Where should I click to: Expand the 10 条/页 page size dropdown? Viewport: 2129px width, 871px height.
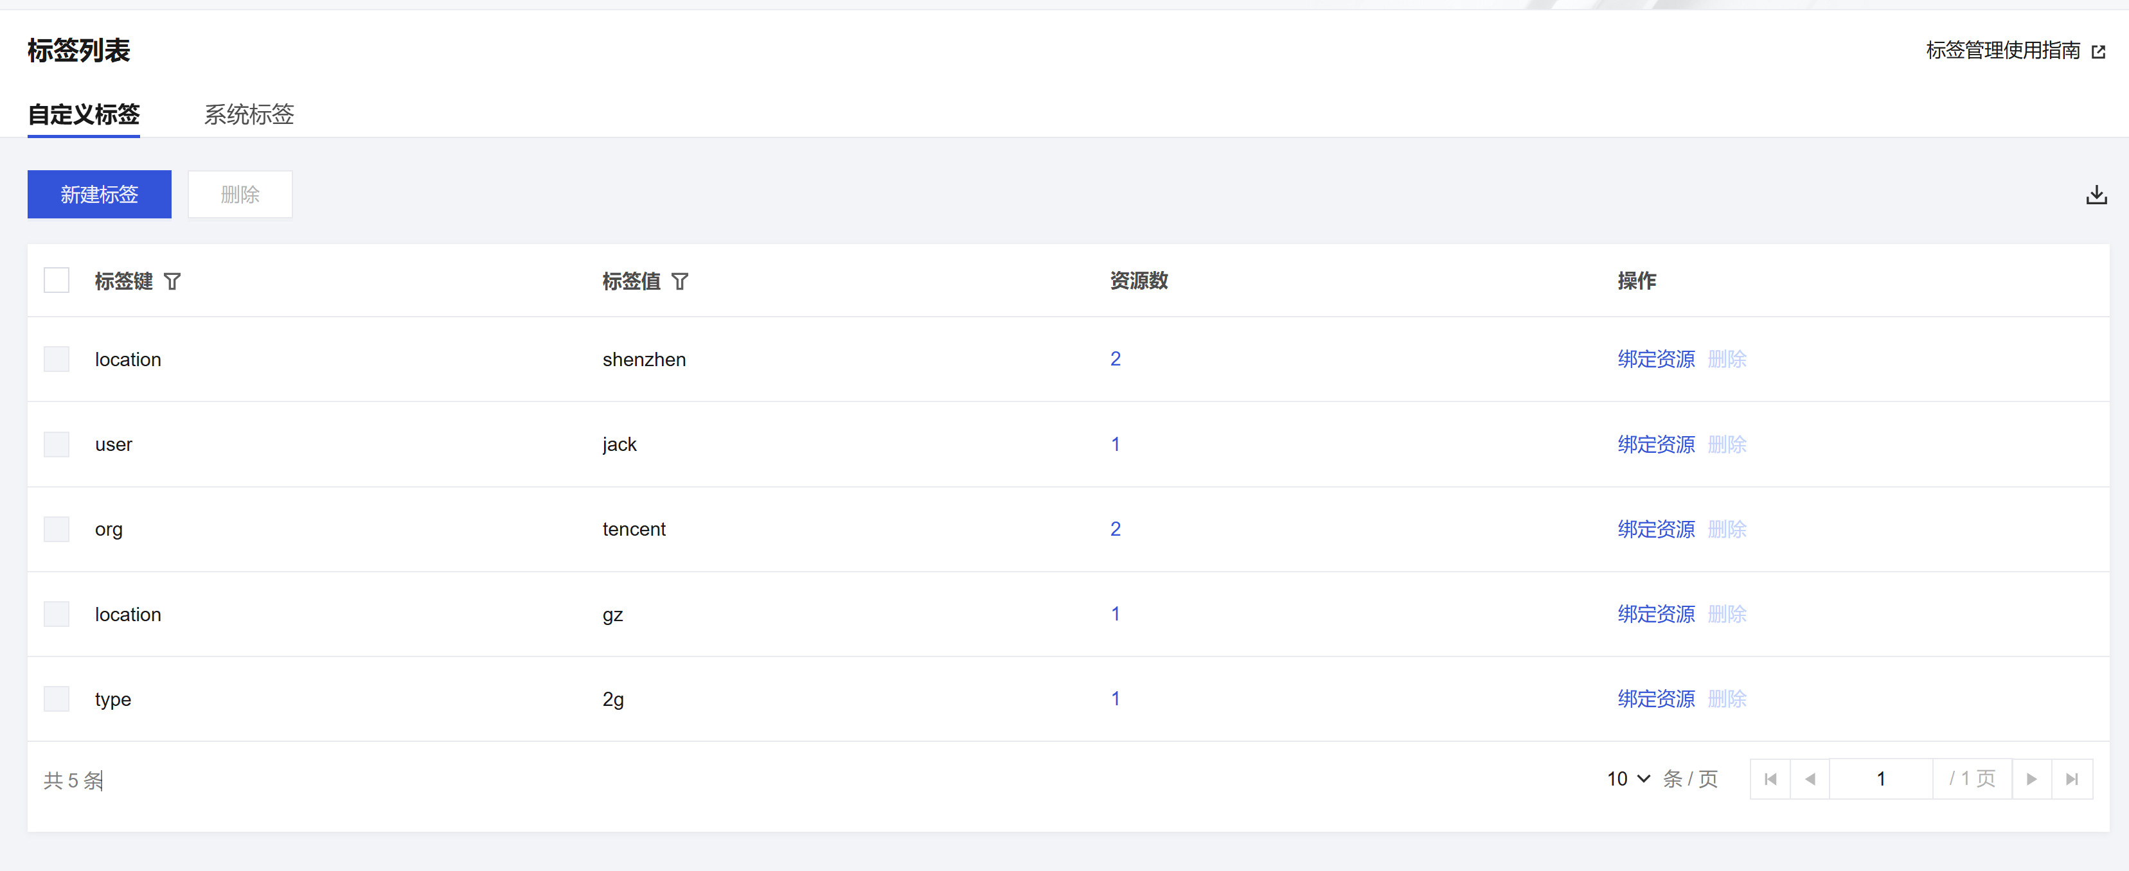(x=1628, y=779)
